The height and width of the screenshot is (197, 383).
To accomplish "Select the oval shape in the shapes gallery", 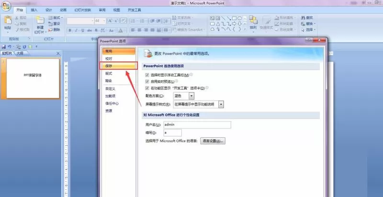I will pyautogui.click(x=240, y=18).
